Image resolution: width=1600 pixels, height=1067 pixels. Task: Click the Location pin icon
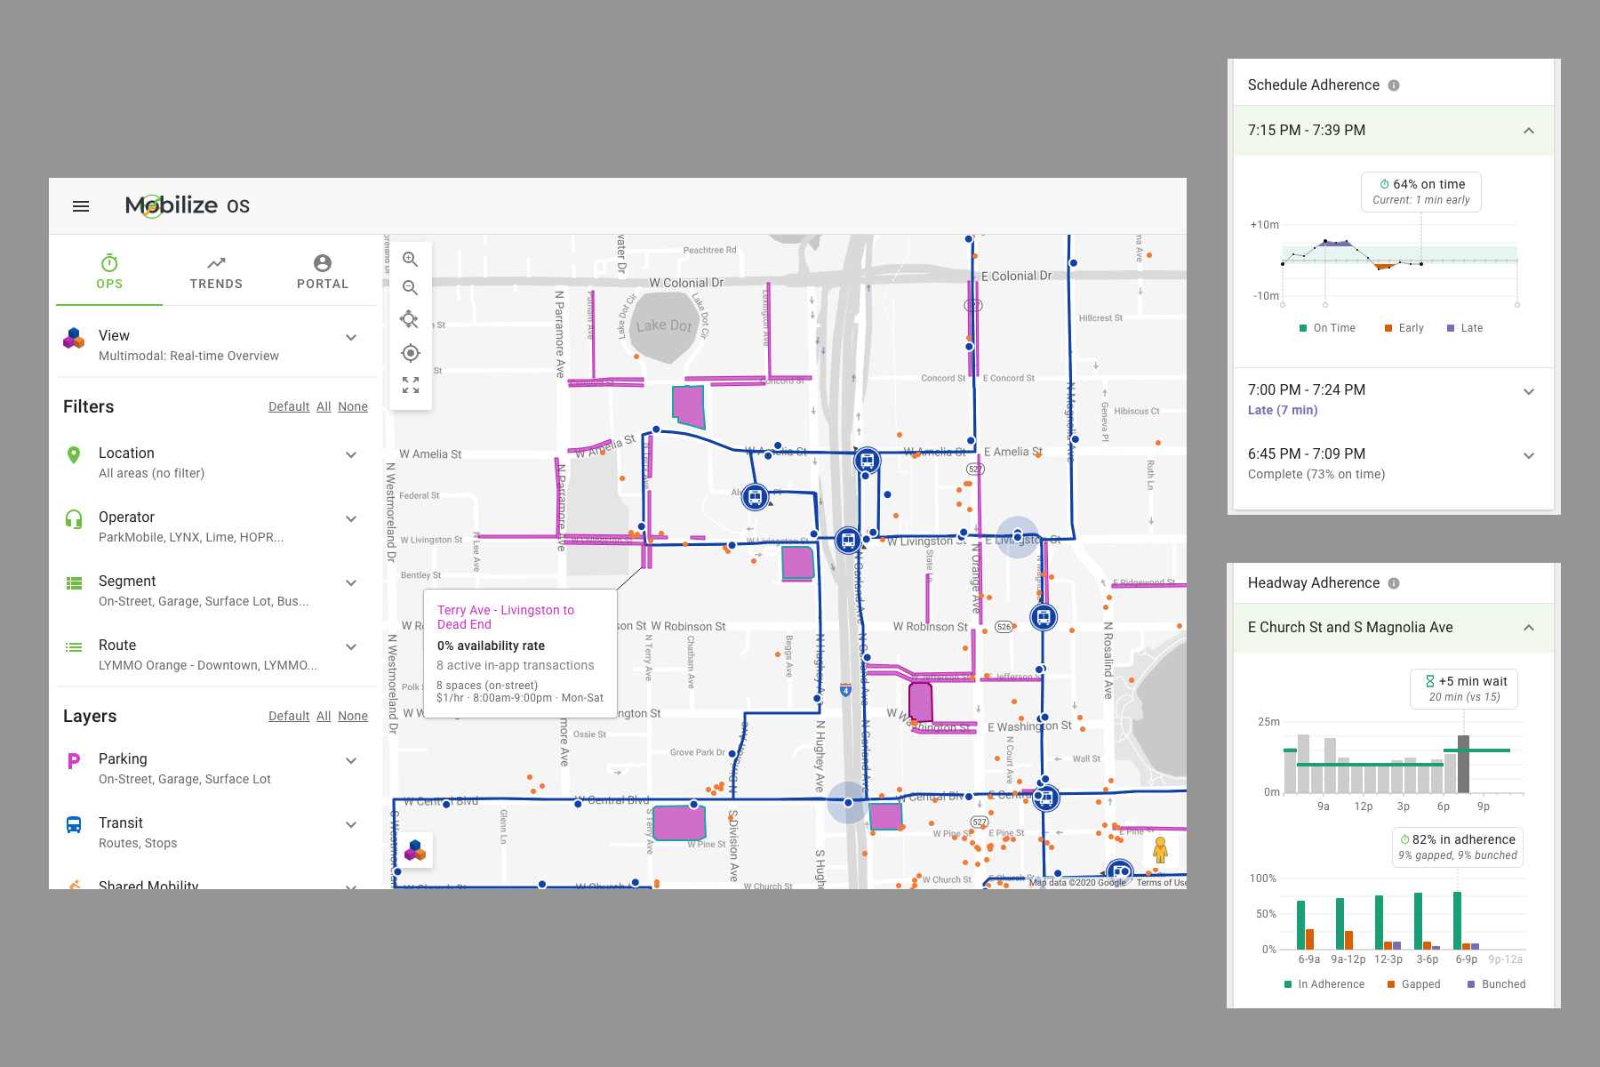(x=74, y=455)
